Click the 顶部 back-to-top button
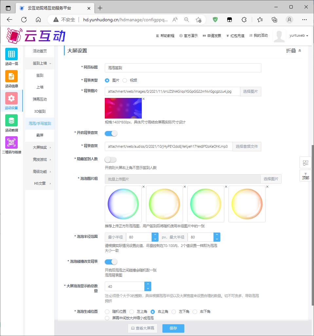This screenshot has height=336, width=314. [305, 176]
